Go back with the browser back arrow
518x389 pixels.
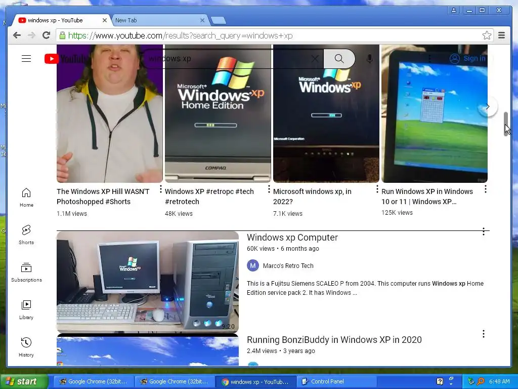tap(17, 35)
